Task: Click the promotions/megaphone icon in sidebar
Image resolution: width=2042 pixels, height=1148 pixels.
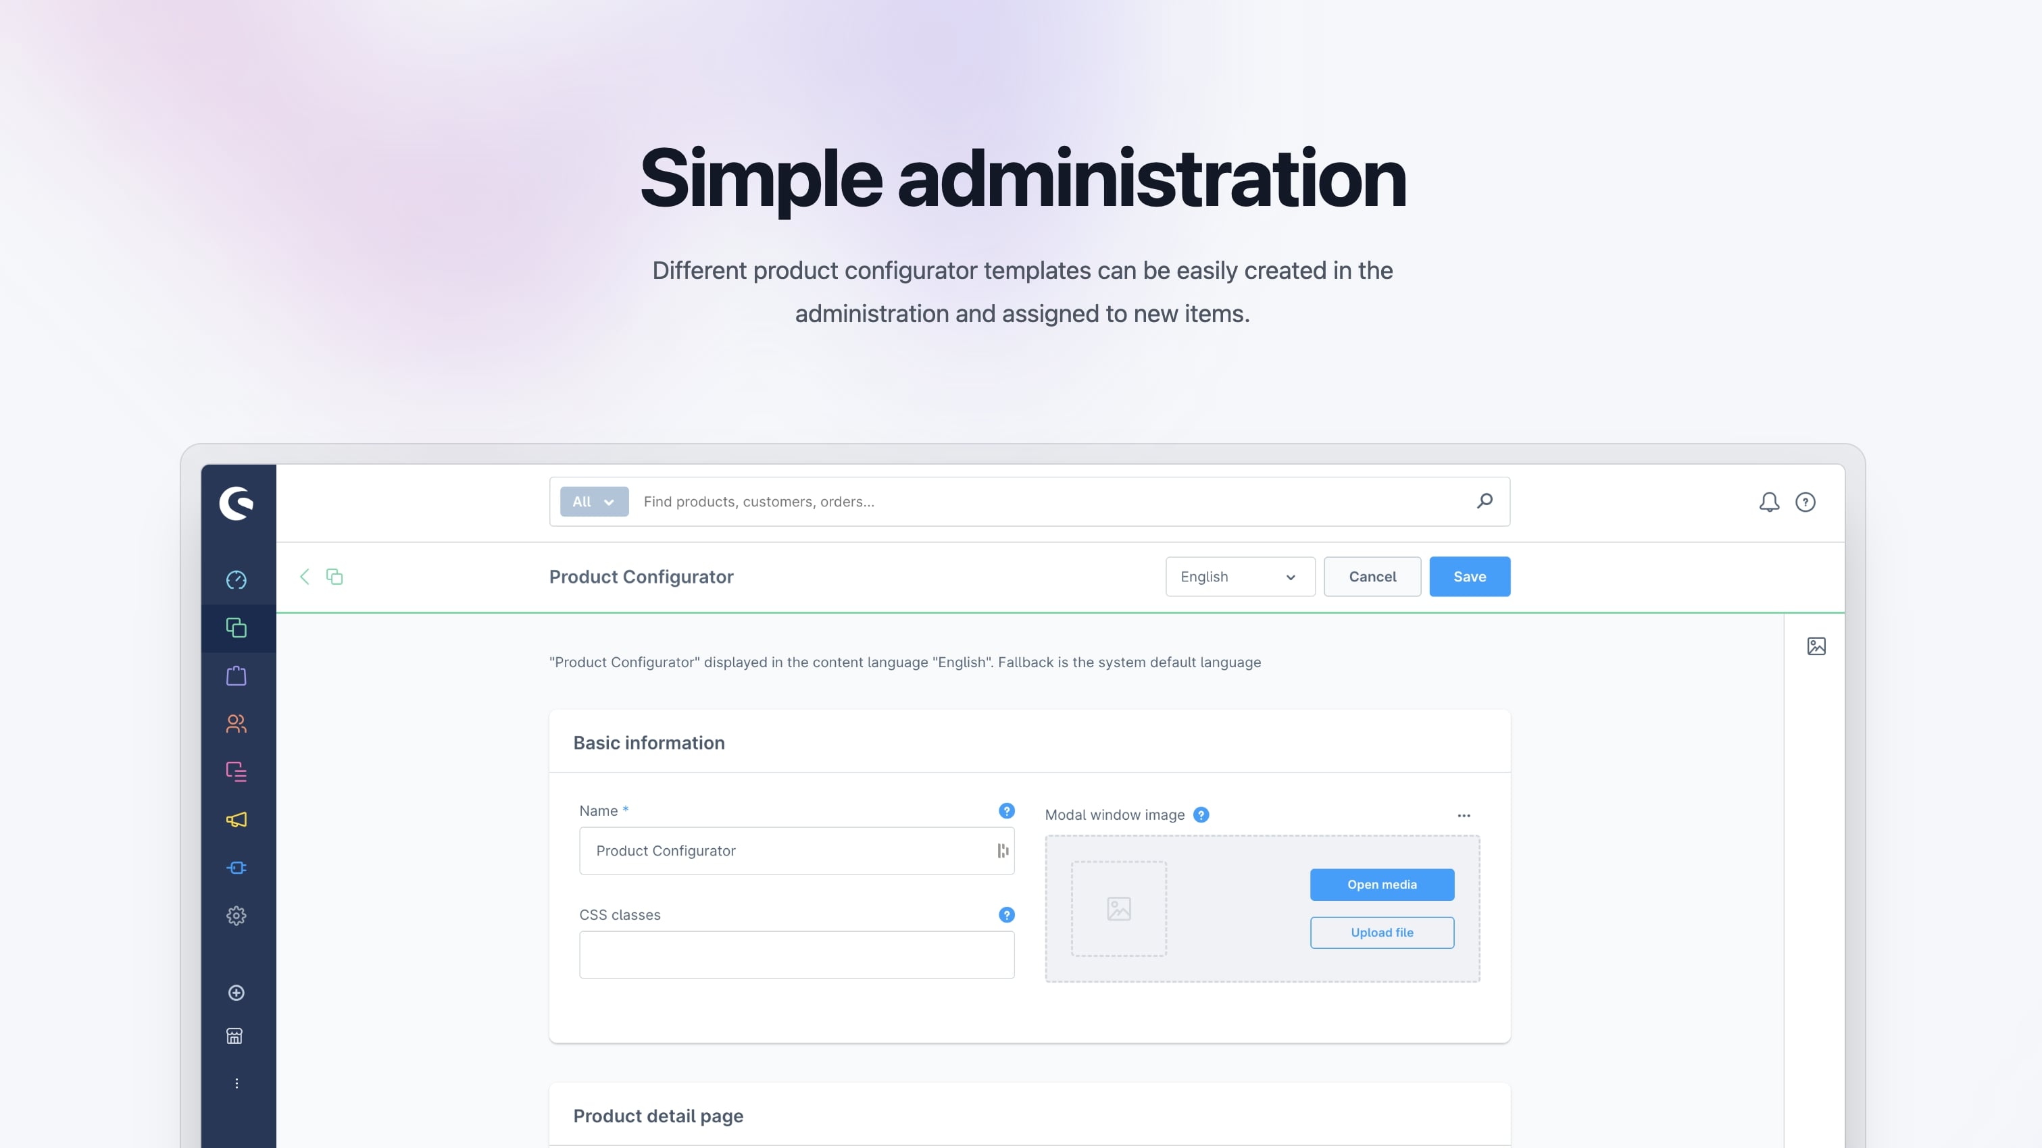Action: 237,820
